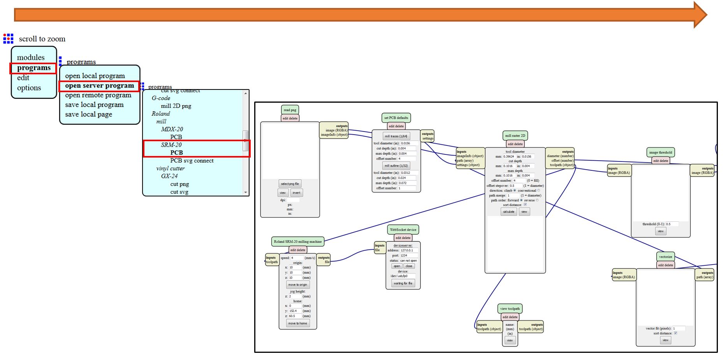Click blue dots handle beside second programs label
Viewport: 728px width, 354px height.
coord(142,86)
